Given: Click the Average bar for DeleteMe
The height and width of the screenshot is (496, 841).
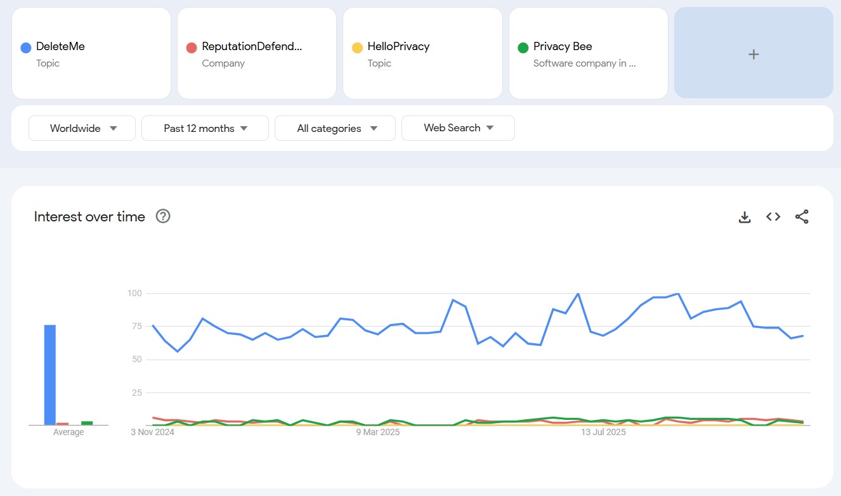Looking at the screenshot, I should point(48,374).
